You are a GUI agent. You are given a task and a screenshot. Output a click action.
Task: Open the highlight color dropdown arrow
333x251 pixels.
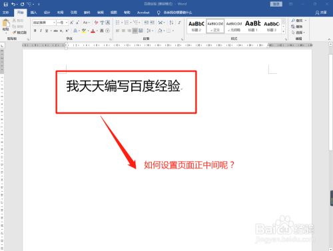point(88,31)
